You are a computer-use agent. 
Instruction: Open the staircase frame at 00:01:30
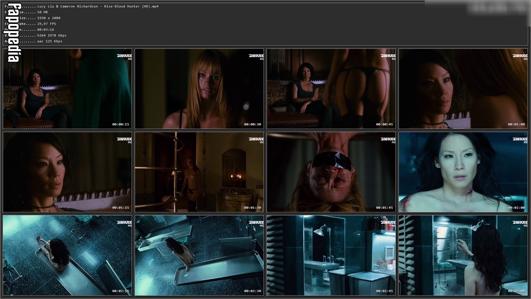pyautogui.click(x=199, y=172)
